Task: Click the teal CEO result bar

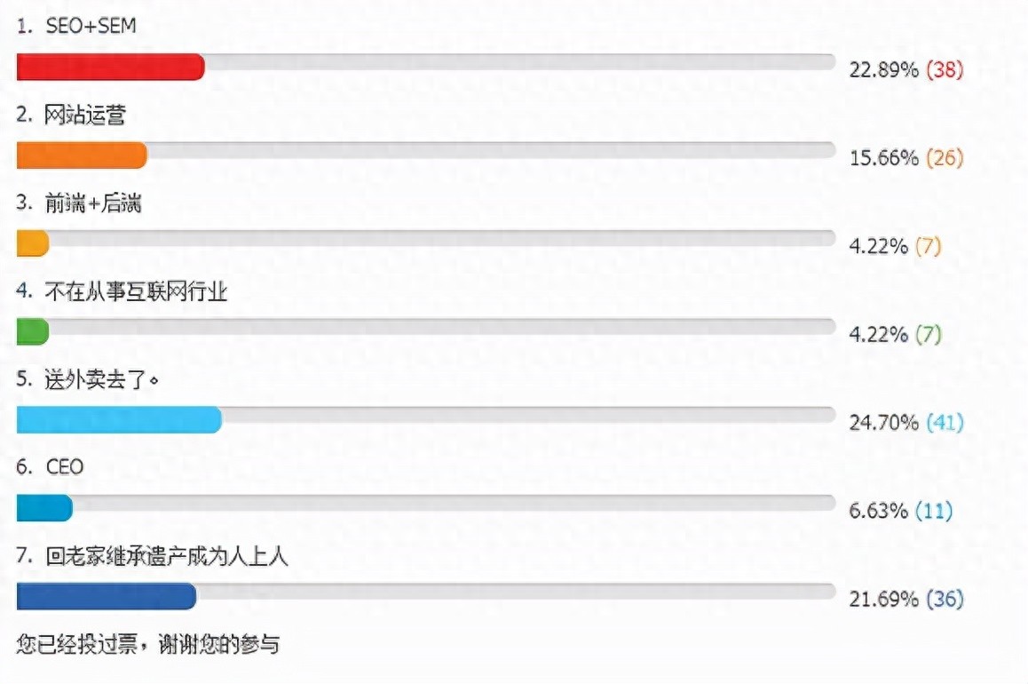Action: pos(44,508)
